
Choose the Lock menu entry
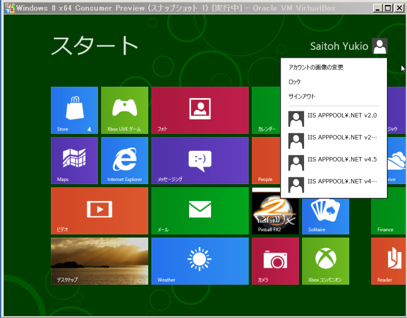click(295, 82)
